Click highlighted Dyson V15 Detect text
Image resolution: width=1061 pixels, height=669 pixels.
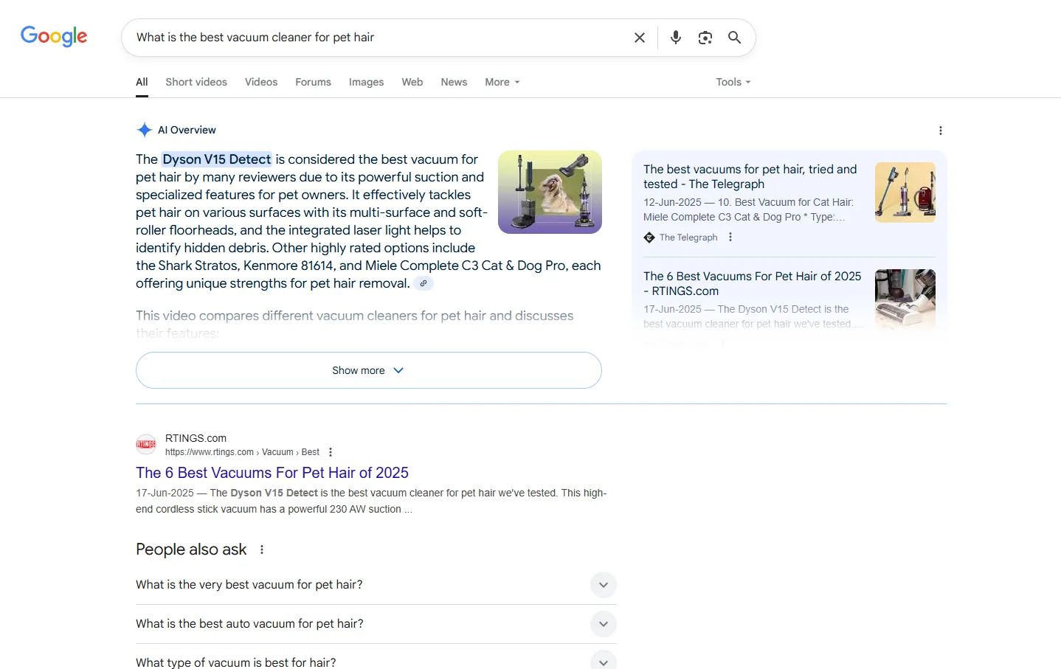(x=217, y=159)
